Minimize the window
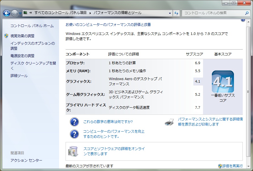Viewport: 253px width, 171px height. point(226,3)
